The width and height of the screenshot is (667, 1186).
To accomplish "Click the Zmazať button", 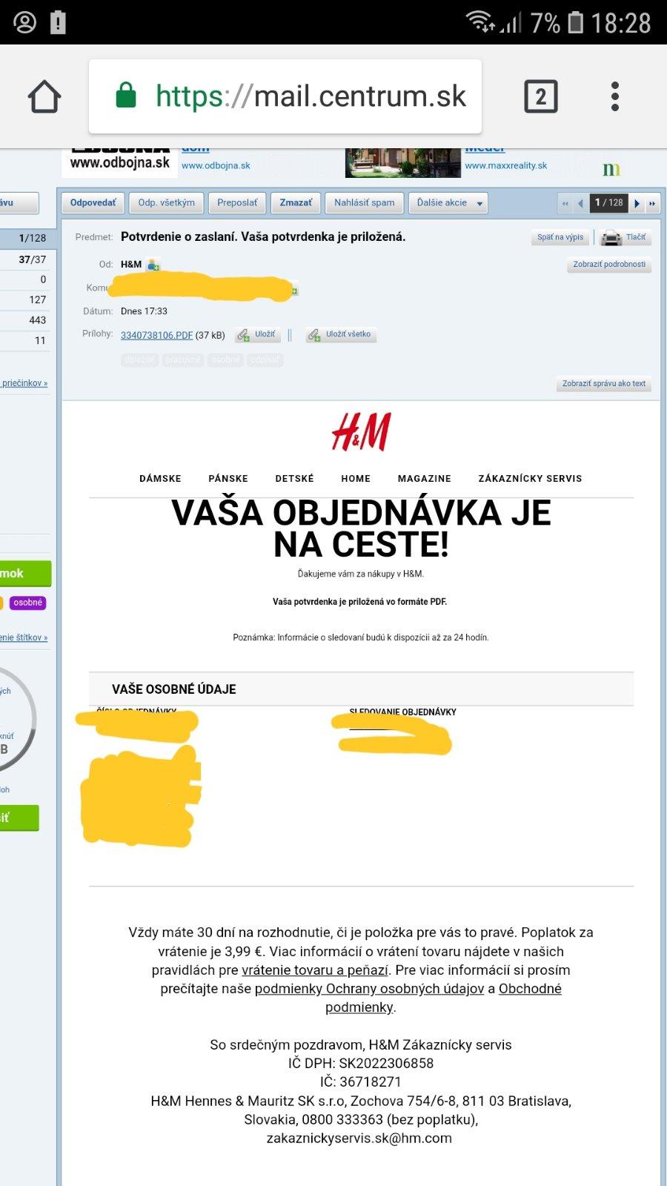I will pos(296,203).
